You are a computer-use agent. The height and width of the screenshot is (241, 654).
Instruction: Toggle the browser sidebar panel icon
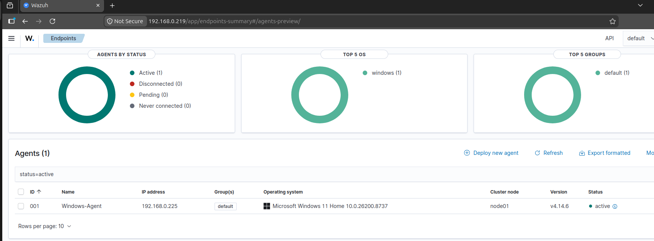coord(11,21)
